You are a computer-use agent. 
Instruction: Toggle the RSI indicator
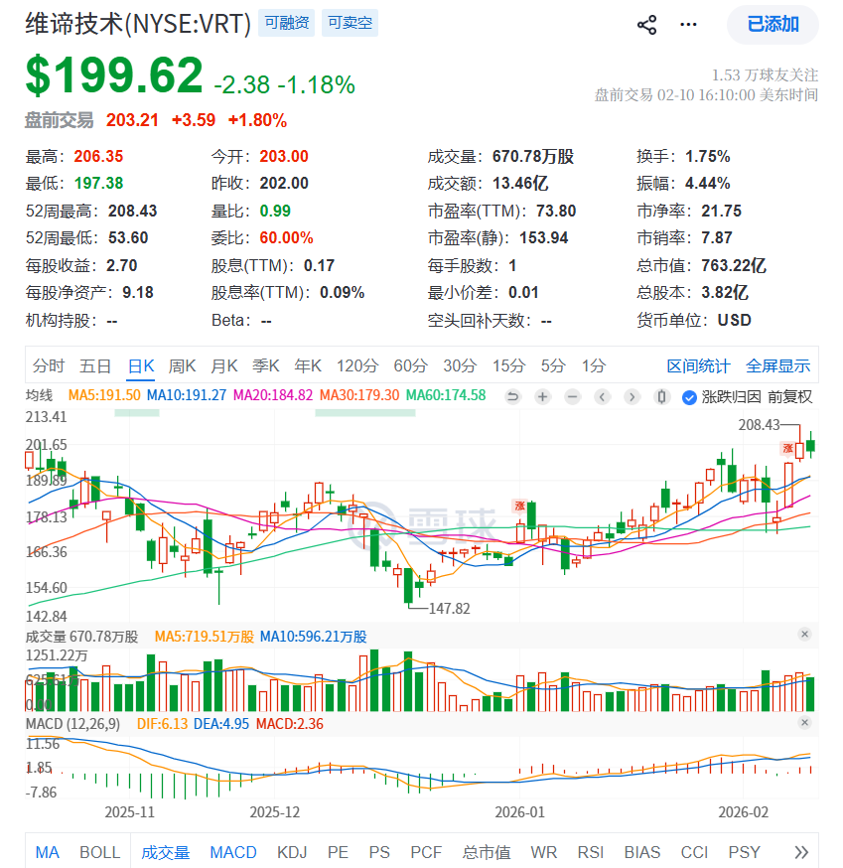pos(591,852)
